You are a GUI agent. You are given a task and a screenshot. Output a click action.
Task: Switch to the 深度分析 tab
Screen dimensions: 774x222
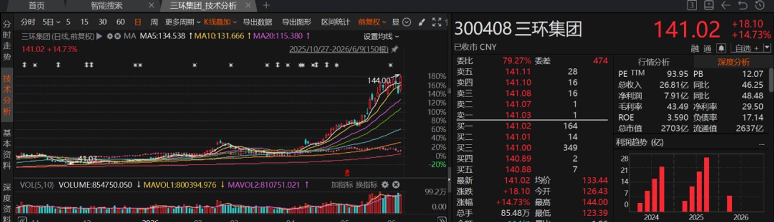click(733, 62)
